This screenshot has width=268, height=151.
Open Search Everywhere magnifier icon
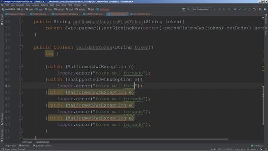coord(260,9)
